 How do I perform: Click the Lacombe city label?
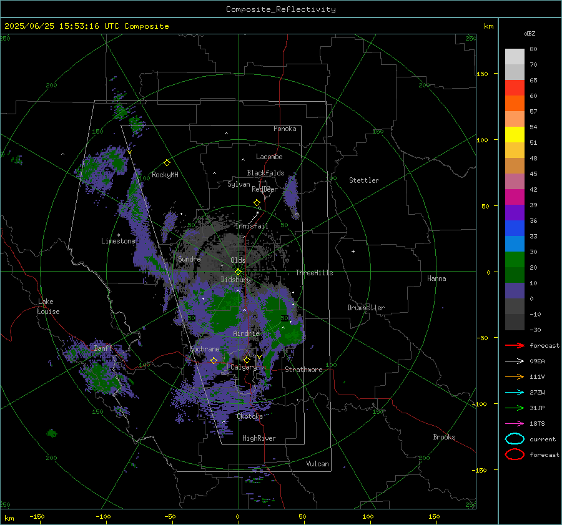click(269, 157)
